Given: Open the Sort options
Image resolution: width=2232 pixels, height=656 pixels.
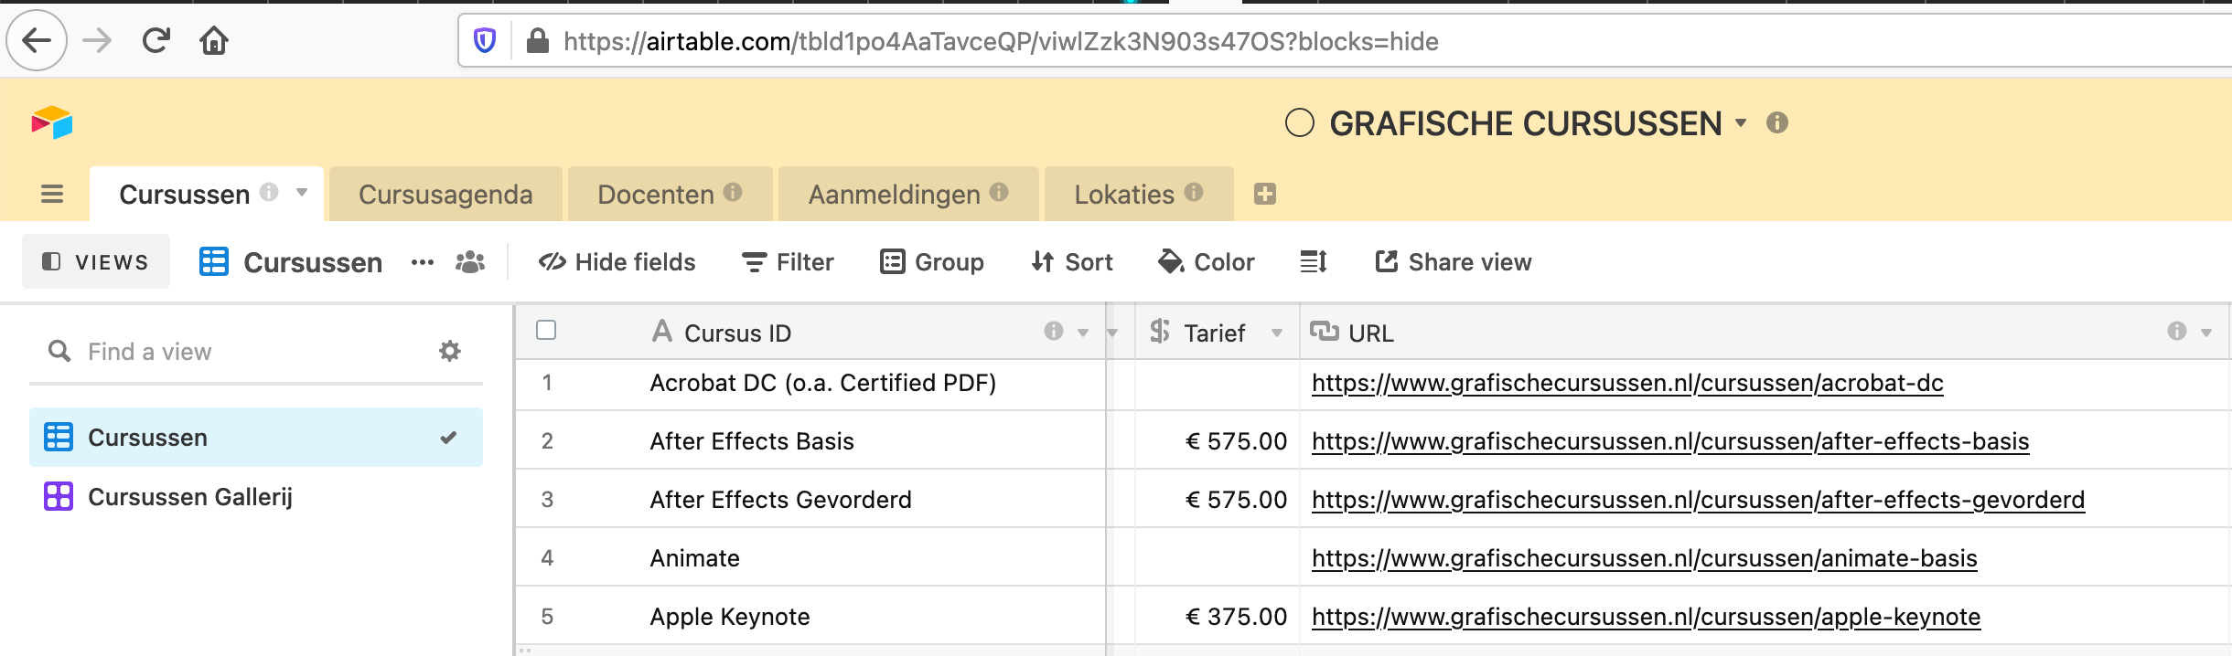Looking at the screenshot, I should (1072, 262).
